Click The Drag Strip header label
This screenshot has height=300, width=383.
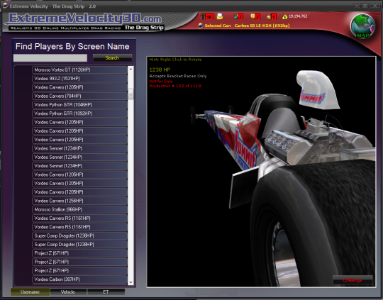(x=144, y=28)
